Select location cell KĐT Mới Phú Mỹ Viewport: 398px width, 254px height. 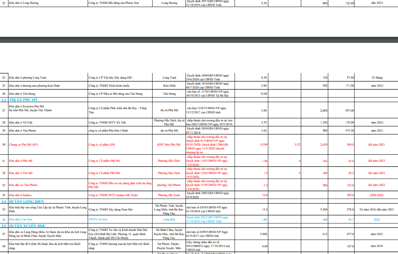coord(169,145)
